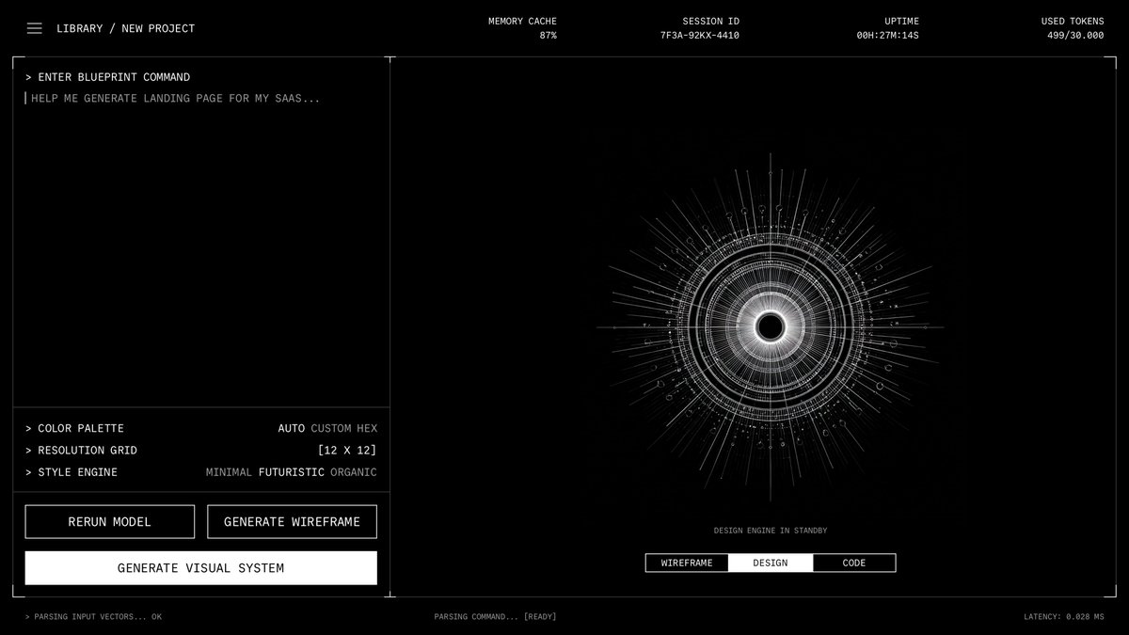Screen dimensions: 1129x635
Task: Expand the COLOR PALETTE row
Action: click(201, 428)
